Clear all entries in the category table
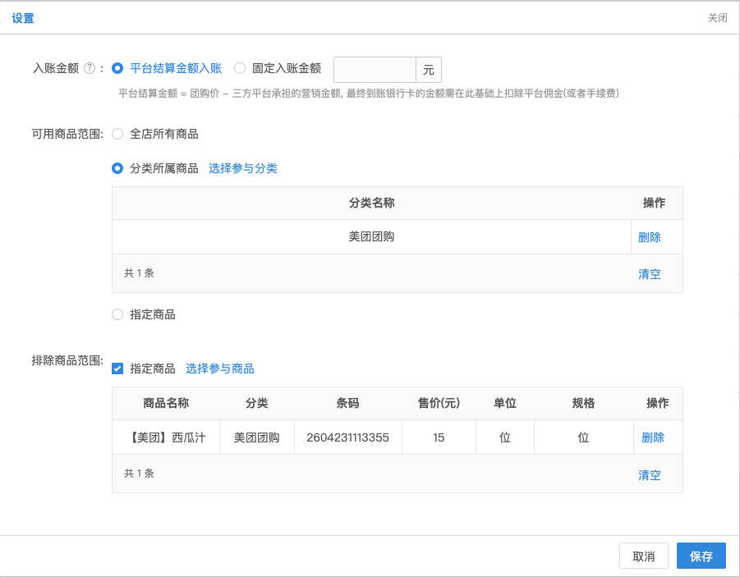This screenshot has height=577, width=740. click(x=650, y=273)
